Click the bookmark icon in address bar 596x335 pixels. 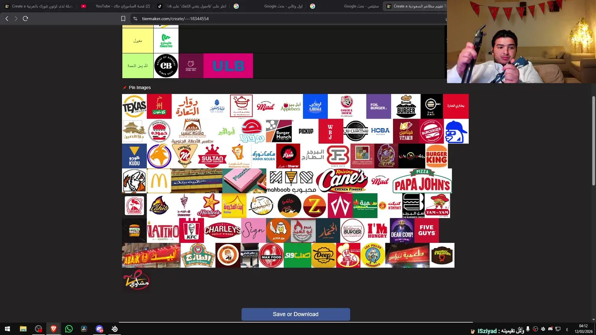click(x=123, y=19)
